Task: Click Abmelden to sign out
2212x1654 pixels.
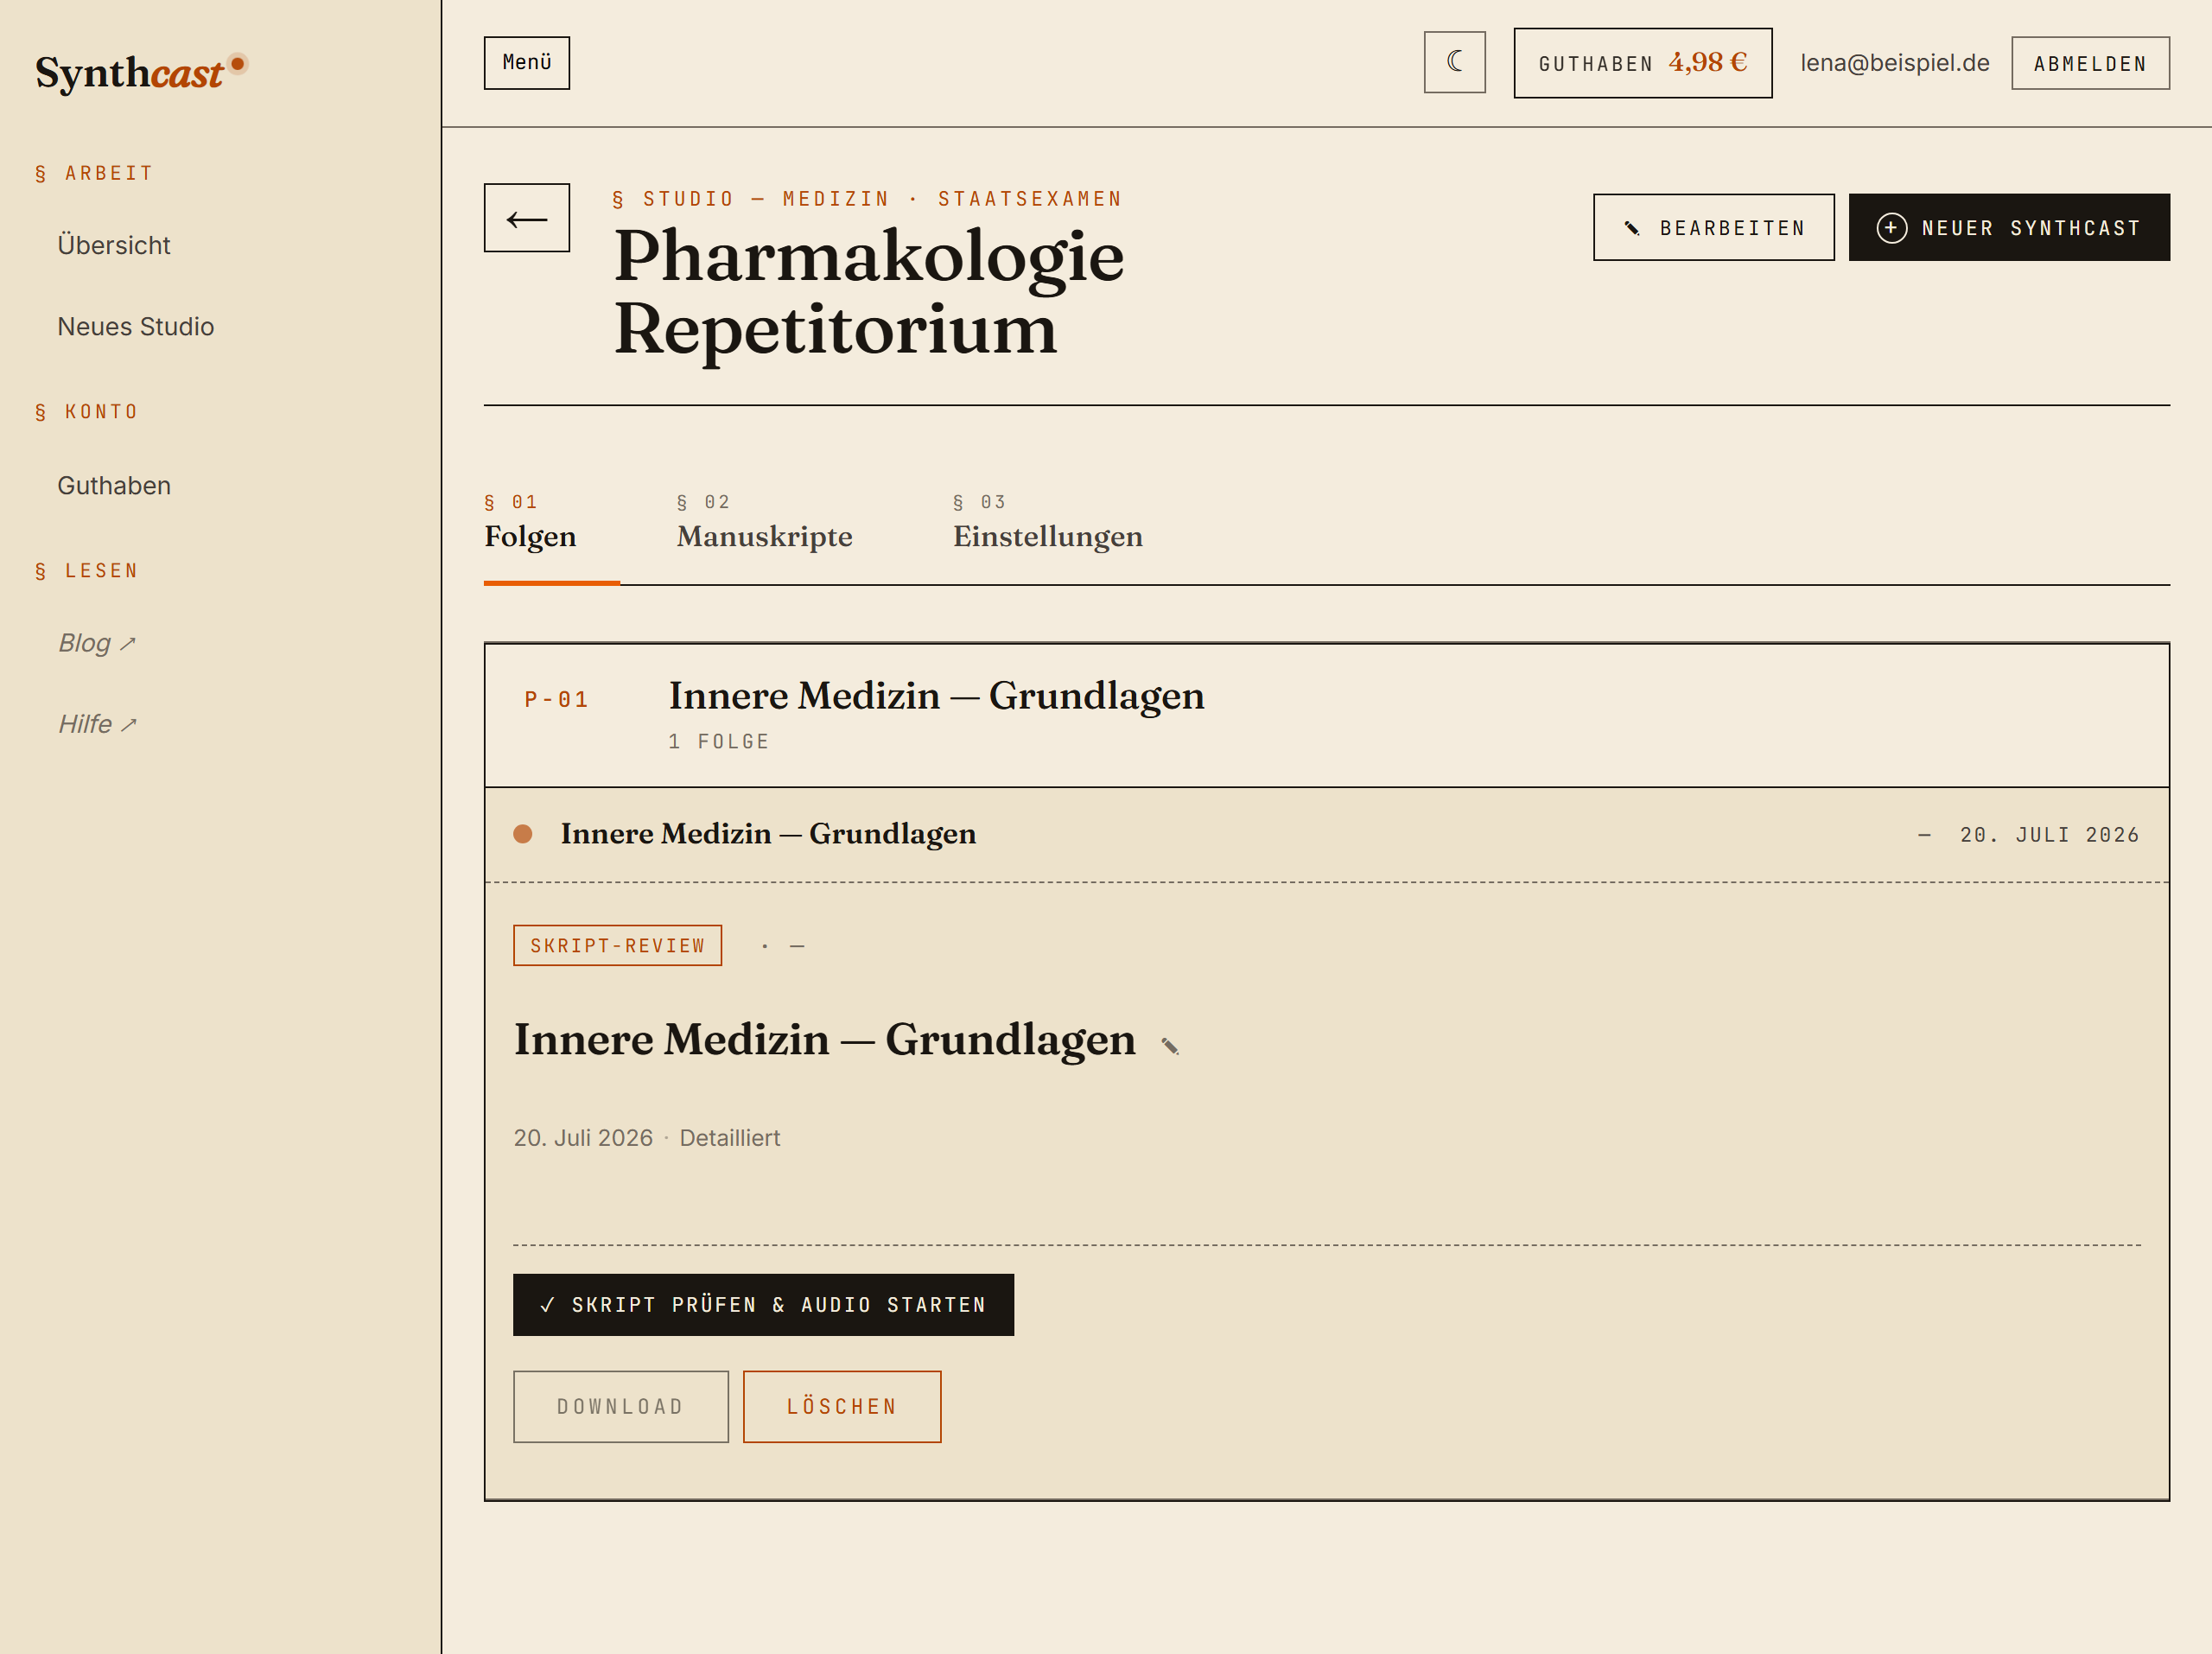Action: tap(2090, 63)
